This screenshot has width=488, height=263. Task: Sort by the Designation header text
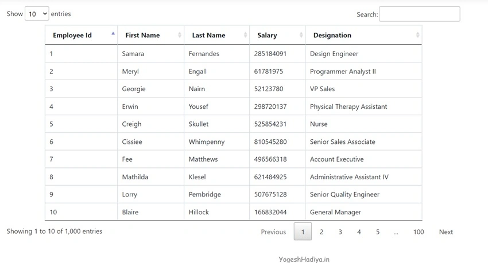point(332,35)
